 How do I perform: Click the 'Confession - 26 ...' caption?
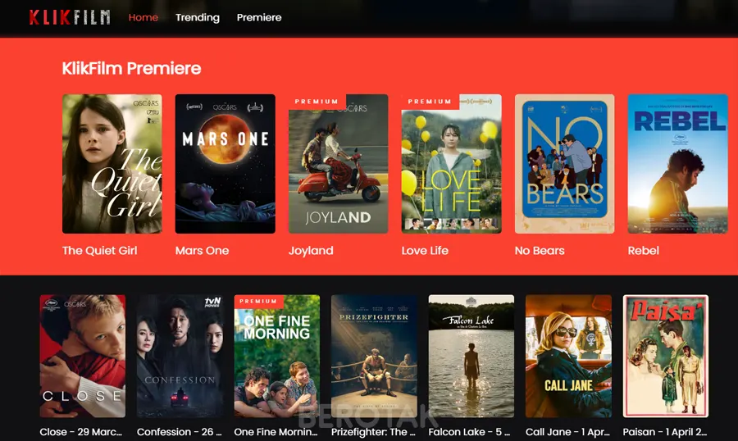point(179,432)
